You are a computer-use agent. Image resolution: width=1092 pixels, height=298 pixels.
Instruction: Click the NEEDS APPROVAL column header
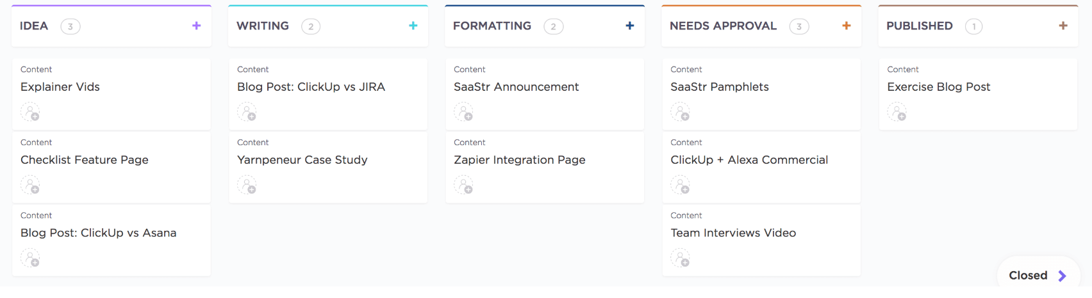tap(723, 26)
